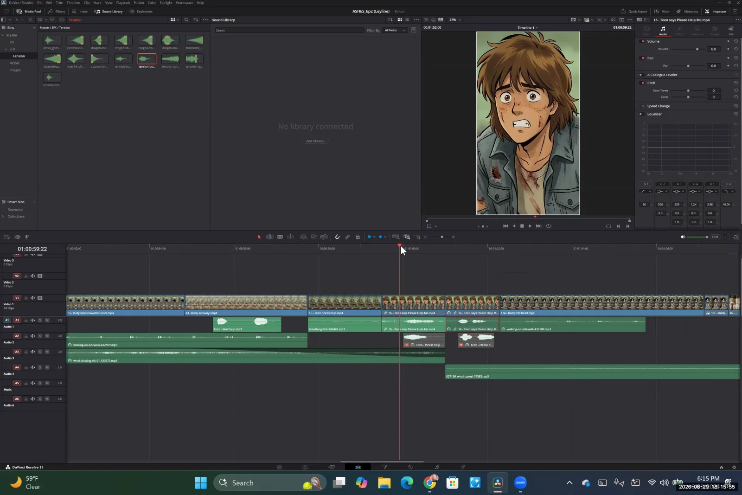Click the Sound Library search field
This screenshot has height=495, width=742.
point(289,31)
